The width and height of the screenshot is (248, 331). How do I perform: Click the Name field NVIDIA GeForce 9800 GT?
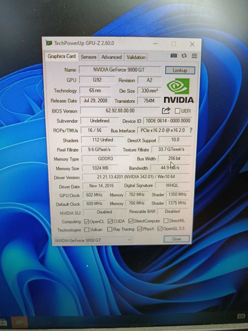[x=120, y=70]
